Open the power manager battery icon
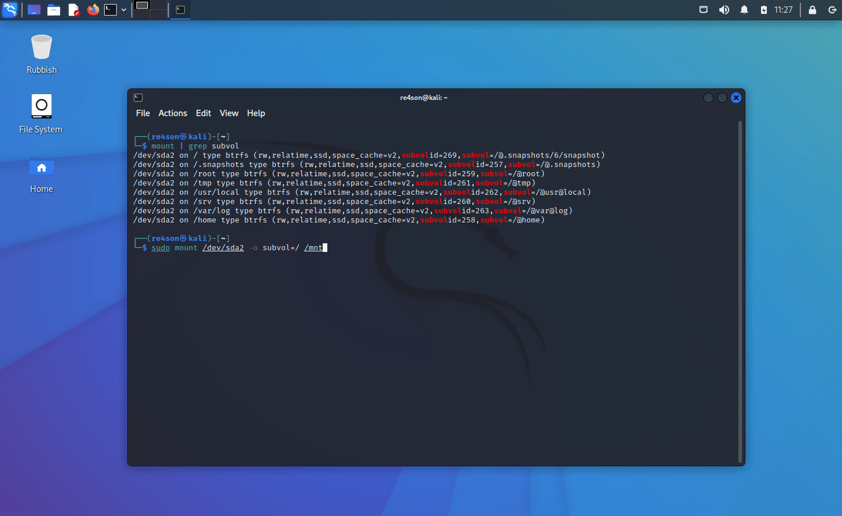The height and width of the screenshot is (516, 842). click(x=763, y=10)
